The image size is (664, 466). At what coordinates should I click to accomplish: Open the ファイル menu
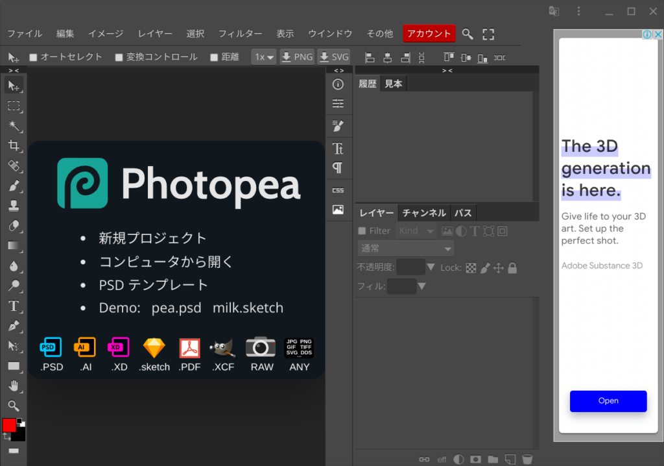point(25,34)
